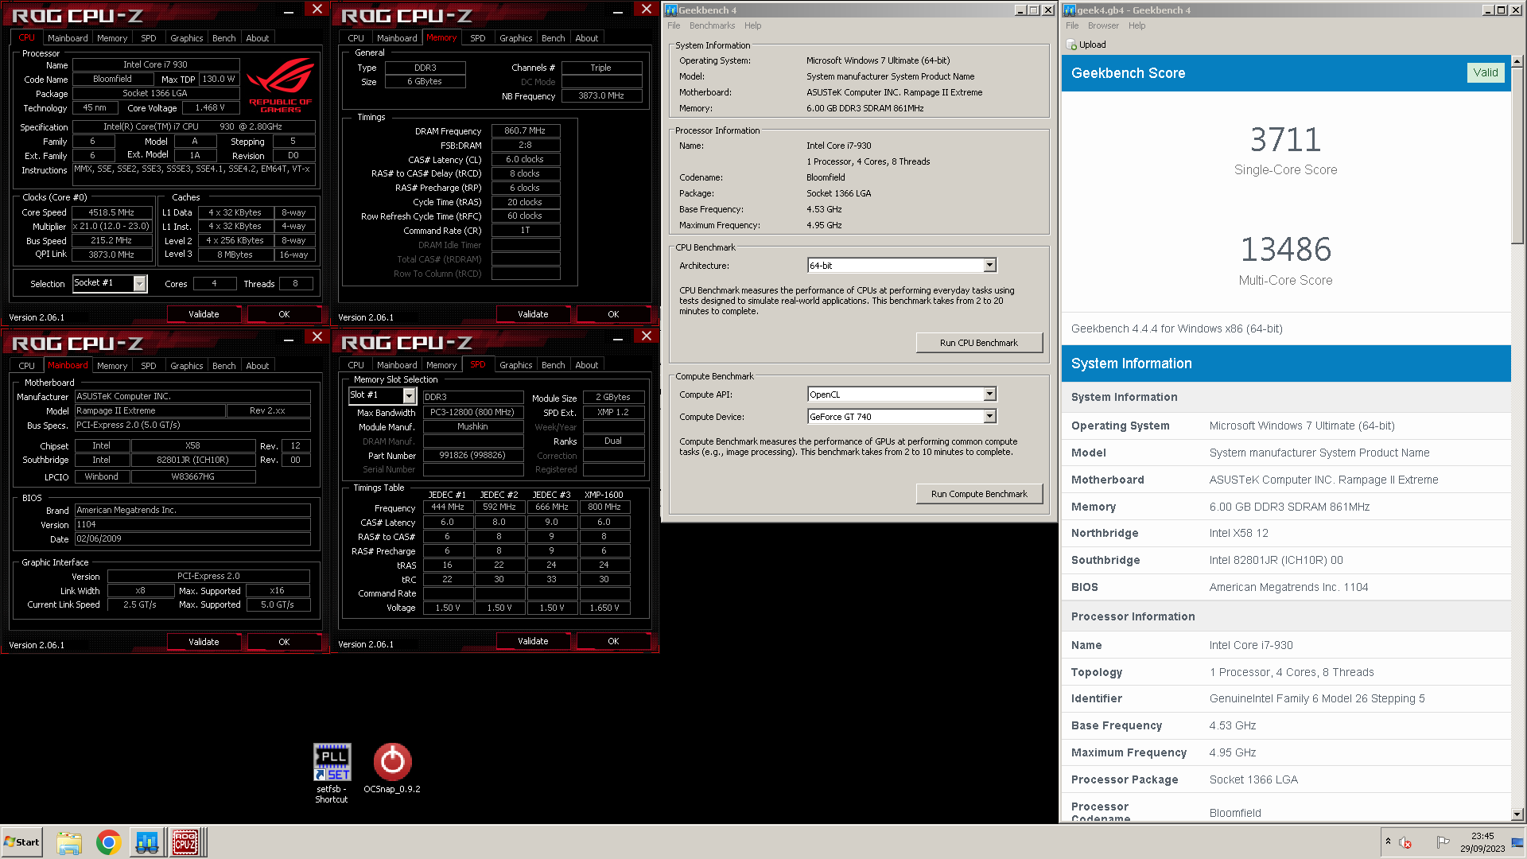Click the Core Voltage value 1.468 V
The width and height of the screenshot is (1527, 859).
click(211, 107)
